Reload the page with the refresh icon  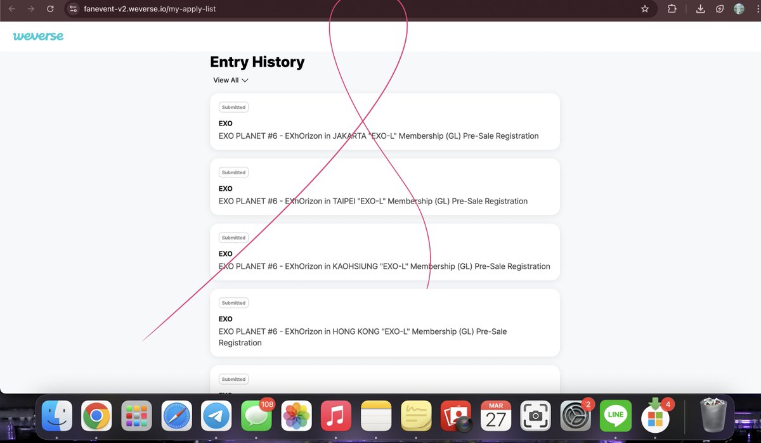[50, 9]
